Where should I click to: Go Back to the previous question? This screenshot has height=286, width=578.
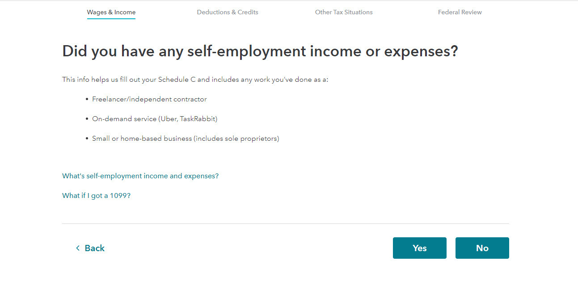click(90, 248)
